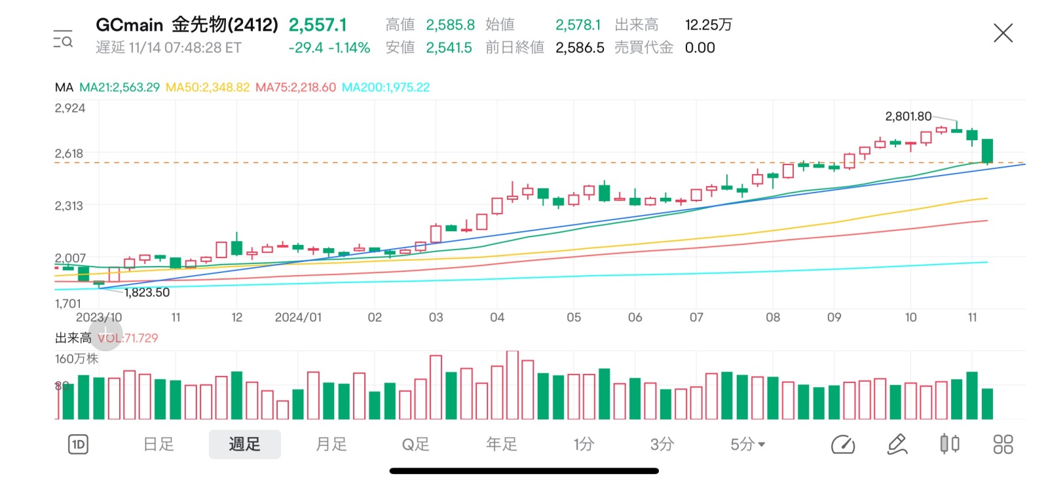Expand the 5分 interval dropdown

pos(748,445)
